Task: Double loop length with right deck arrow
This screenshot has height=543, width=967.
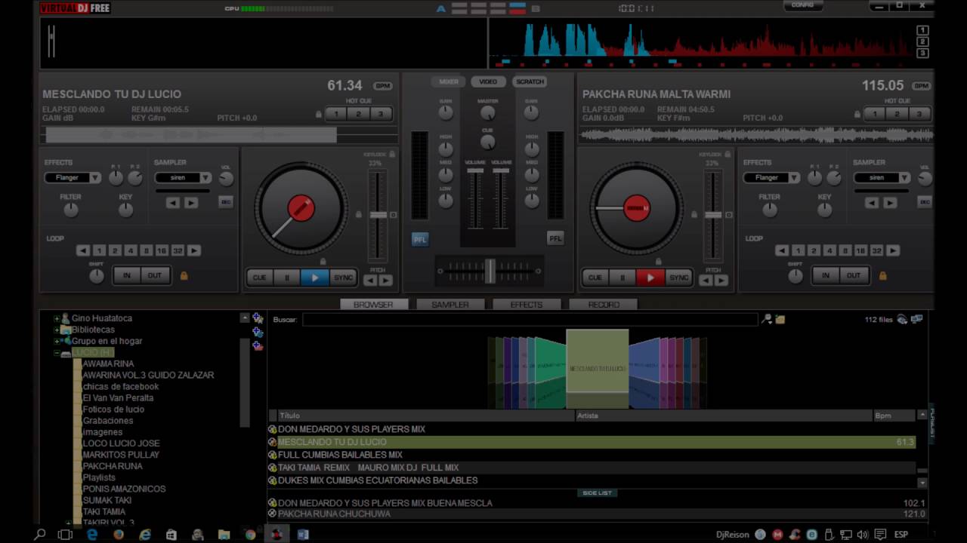Action: pyautogui.click(x=893, y=250)
